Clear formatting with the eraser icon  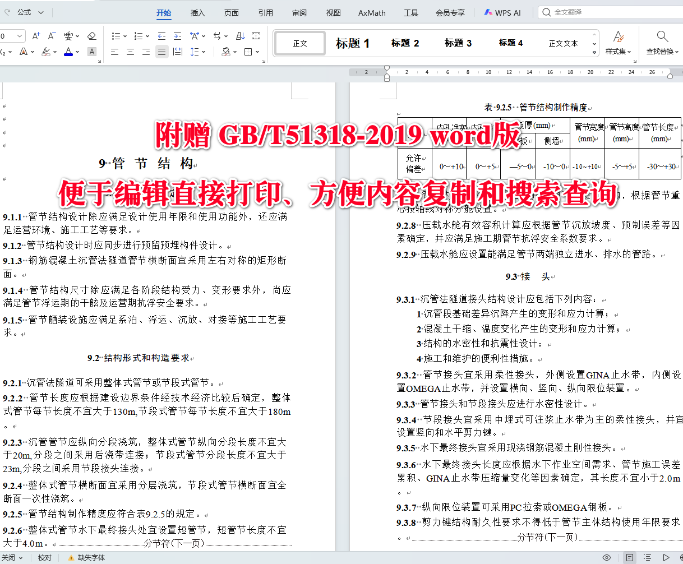coord(92,35)
